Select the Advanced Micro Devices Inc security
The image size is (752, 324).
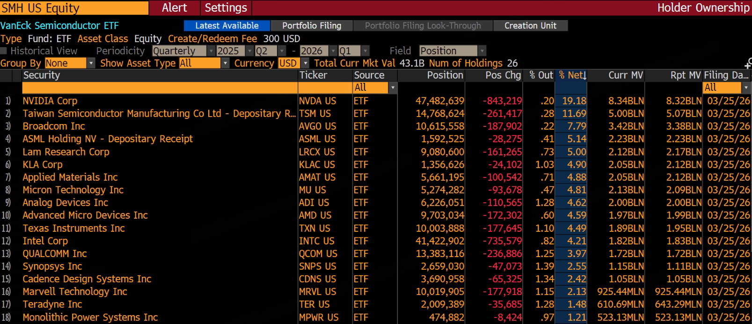85,215
